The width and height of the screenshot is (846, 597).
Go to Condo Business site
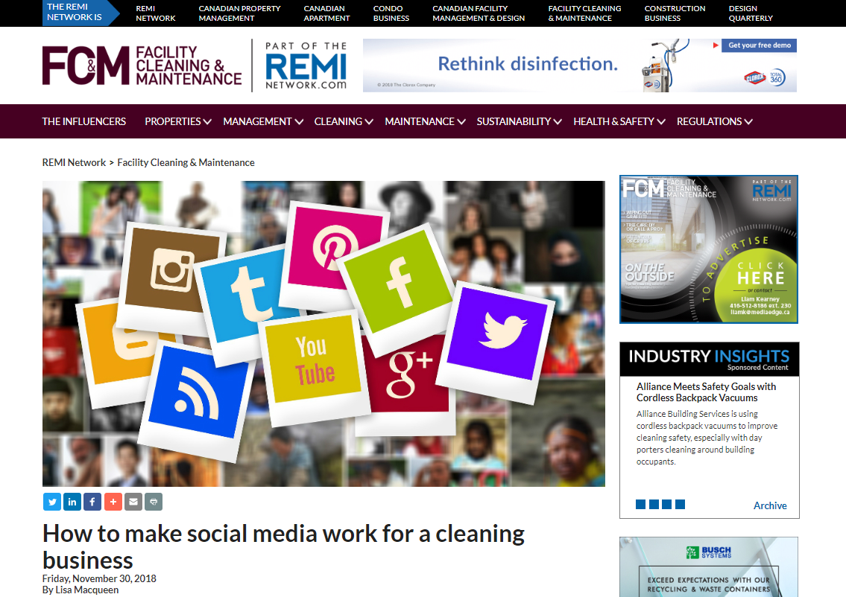[391, 13]
